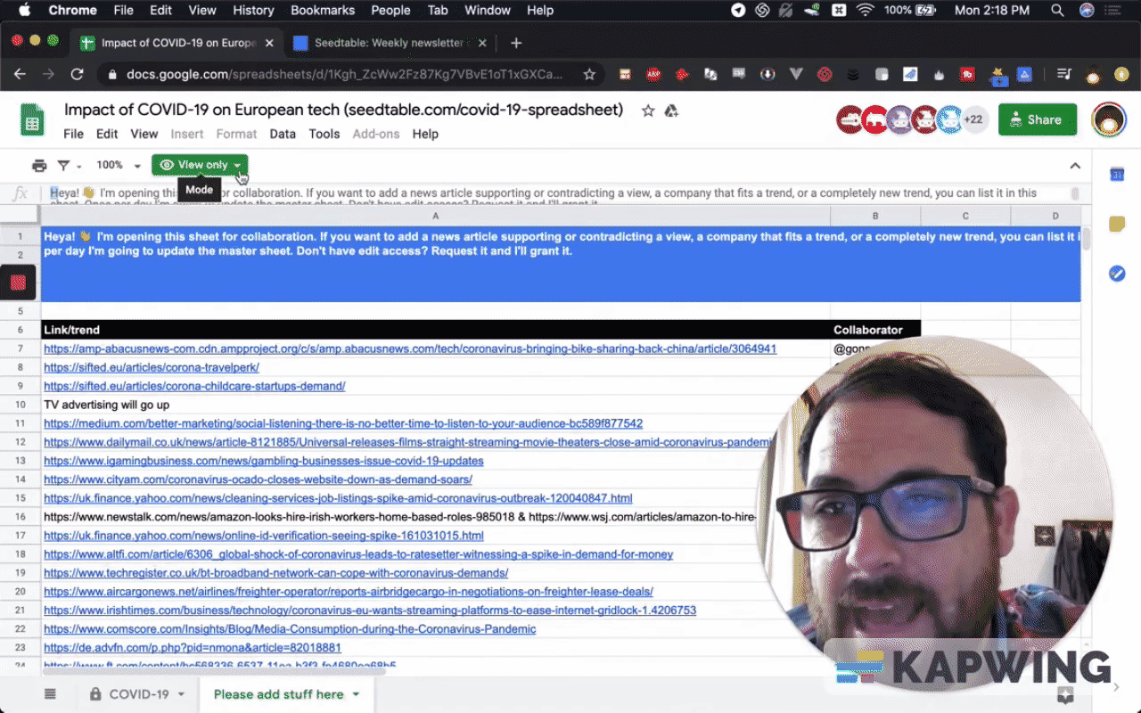
Task: Select the Please add stuff here tab
Action: tap(278, 694)
